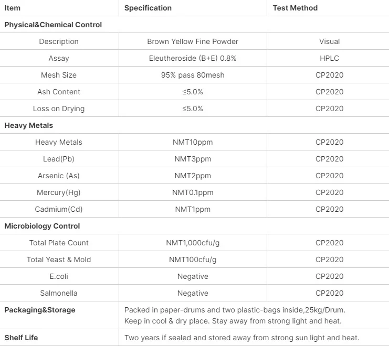Click the Ash Content row label

click(59, 92)
